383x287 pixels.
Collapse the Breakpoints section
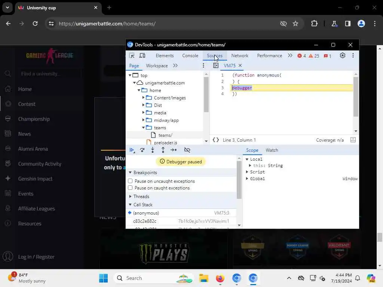[130, 173]
